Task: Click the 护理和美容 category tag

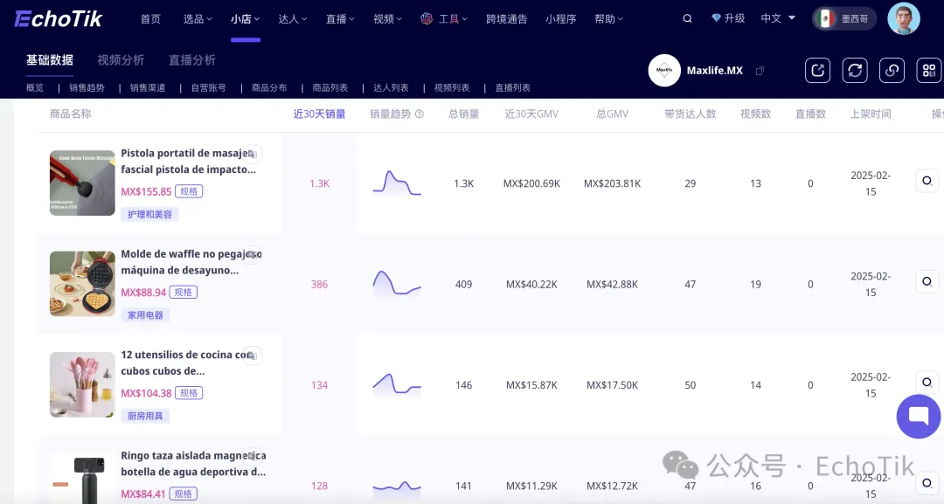Action: [x=150, y=214]
